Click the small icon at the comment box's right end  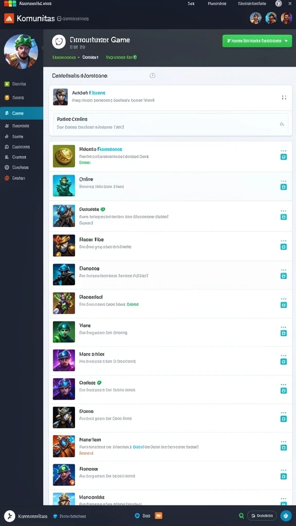pos(282,124)
